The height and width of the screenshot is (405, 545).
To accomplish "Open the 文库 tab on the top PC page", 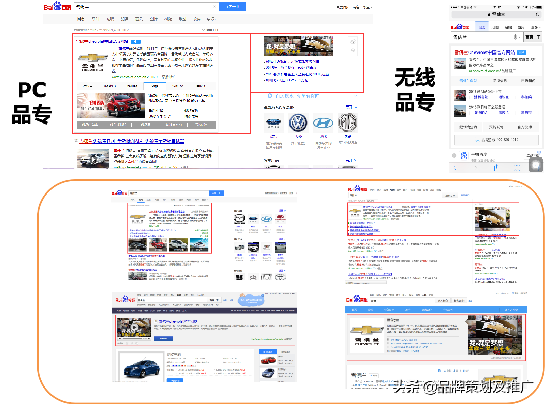I will pyautogui.click(x=197, y=19).
